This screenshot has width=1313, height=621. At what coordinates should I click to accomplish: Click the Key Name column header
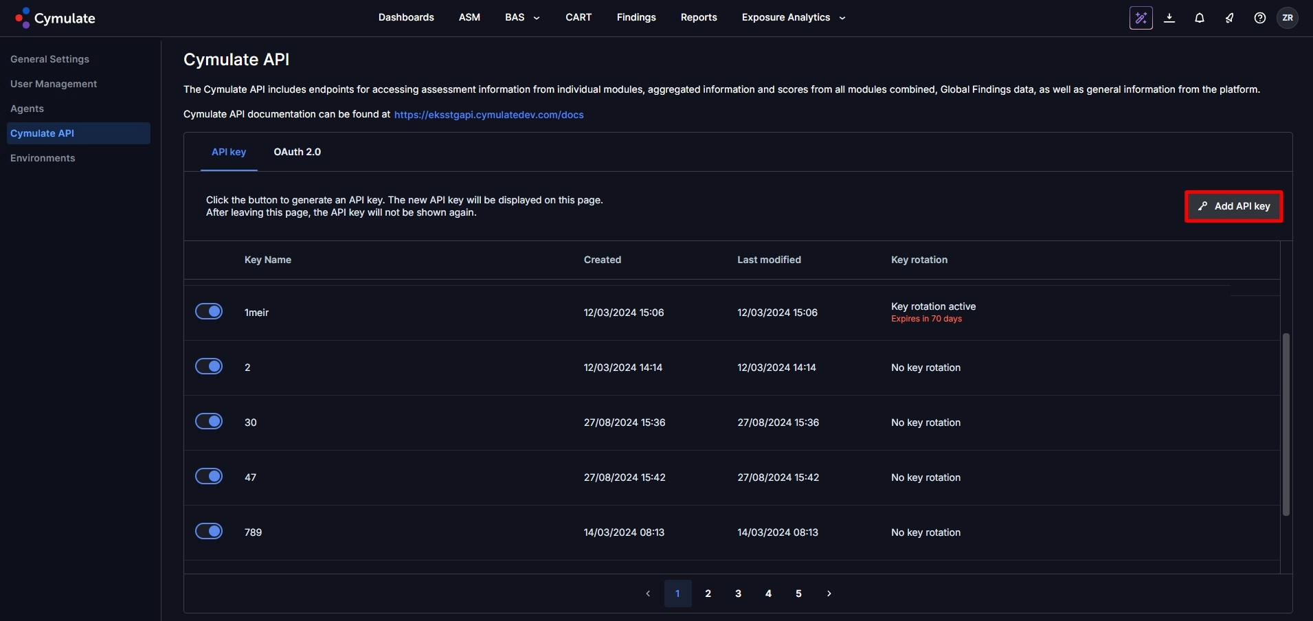[268, 260]
